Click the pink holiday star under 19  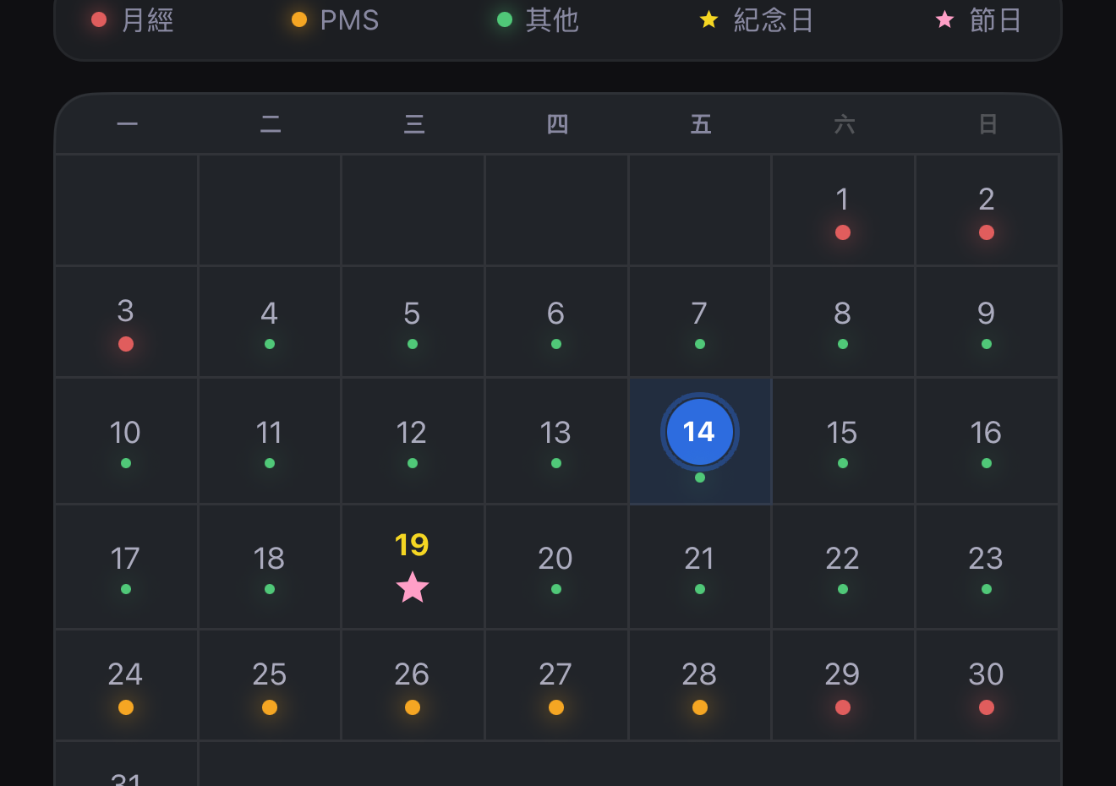[413, 587]
